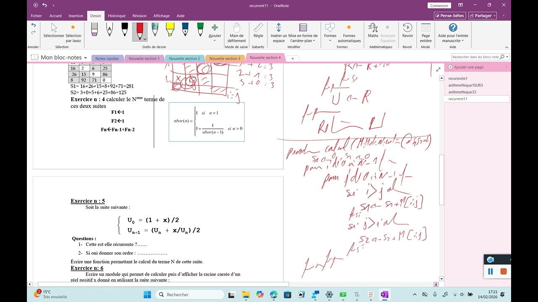Expand the Mon bloc-notes notebook list
The width and height of the screenshot is (538, 302).
[85, 57]
